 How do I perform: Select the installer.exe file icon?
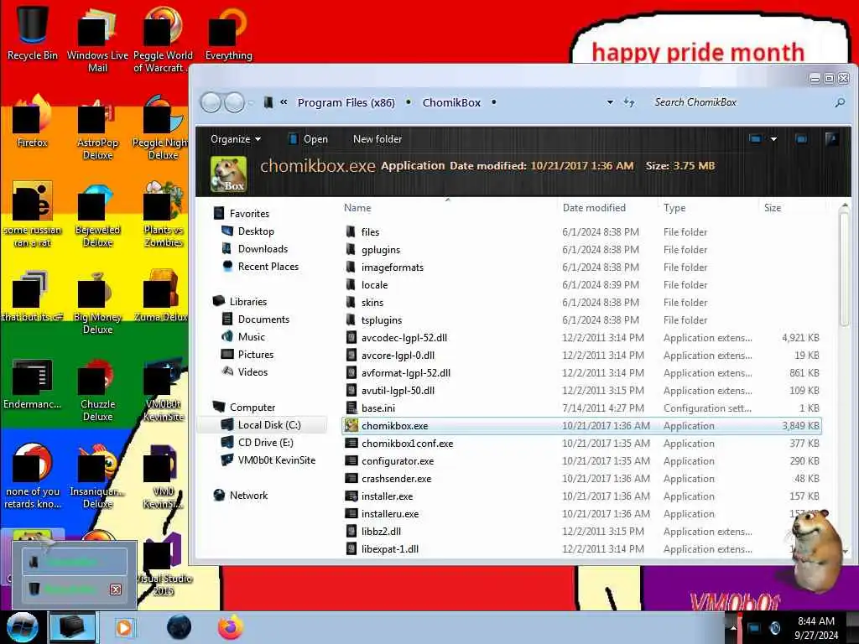click(351, 496)
